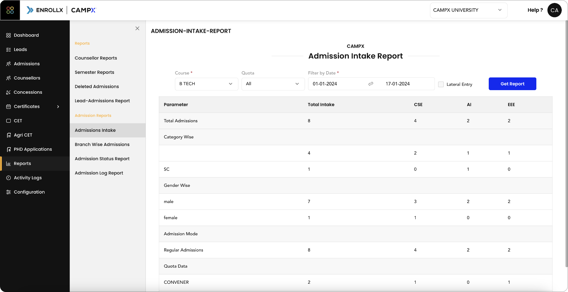
Task: Click the female row label
Action: (x=170, y=218)
